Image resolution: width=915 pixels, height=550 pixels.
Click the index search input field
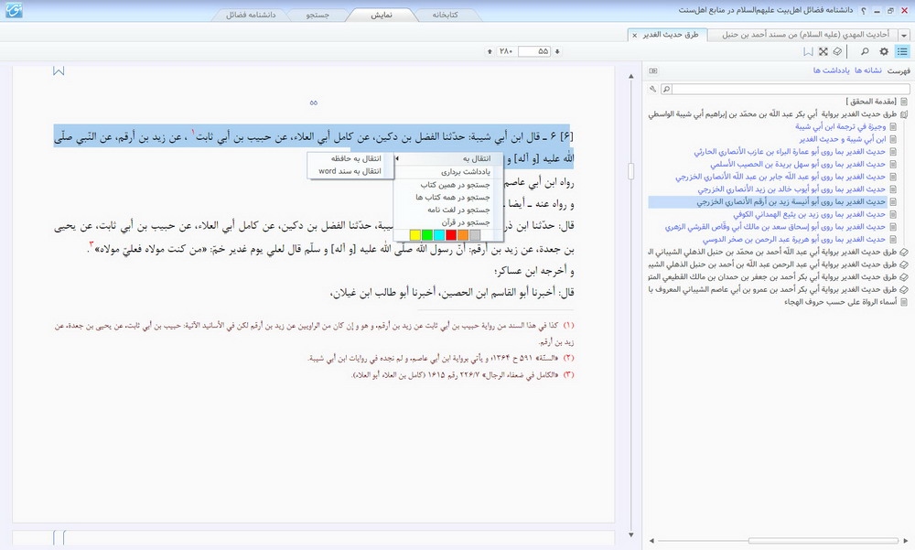(x=791, y=89)
